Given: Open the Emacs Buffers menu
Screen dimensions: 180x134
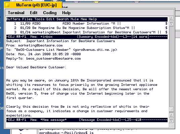Looking at the screenshot, I should 13,19.
